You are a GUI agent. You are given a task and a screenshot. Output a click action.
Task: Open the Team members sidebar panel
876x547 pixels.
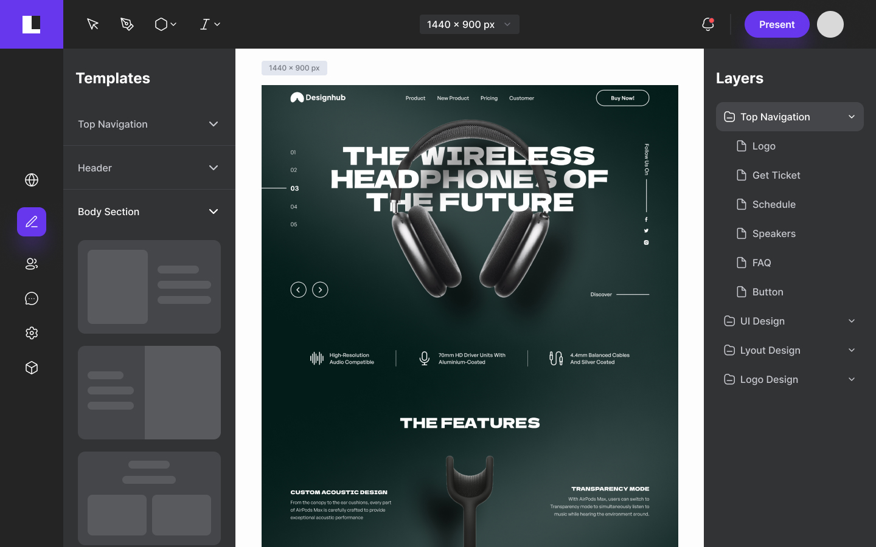click(31, 264)
